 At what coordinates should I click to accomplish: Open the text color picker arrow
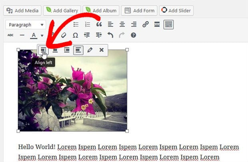pyautogui.click(x=42, y=36)
